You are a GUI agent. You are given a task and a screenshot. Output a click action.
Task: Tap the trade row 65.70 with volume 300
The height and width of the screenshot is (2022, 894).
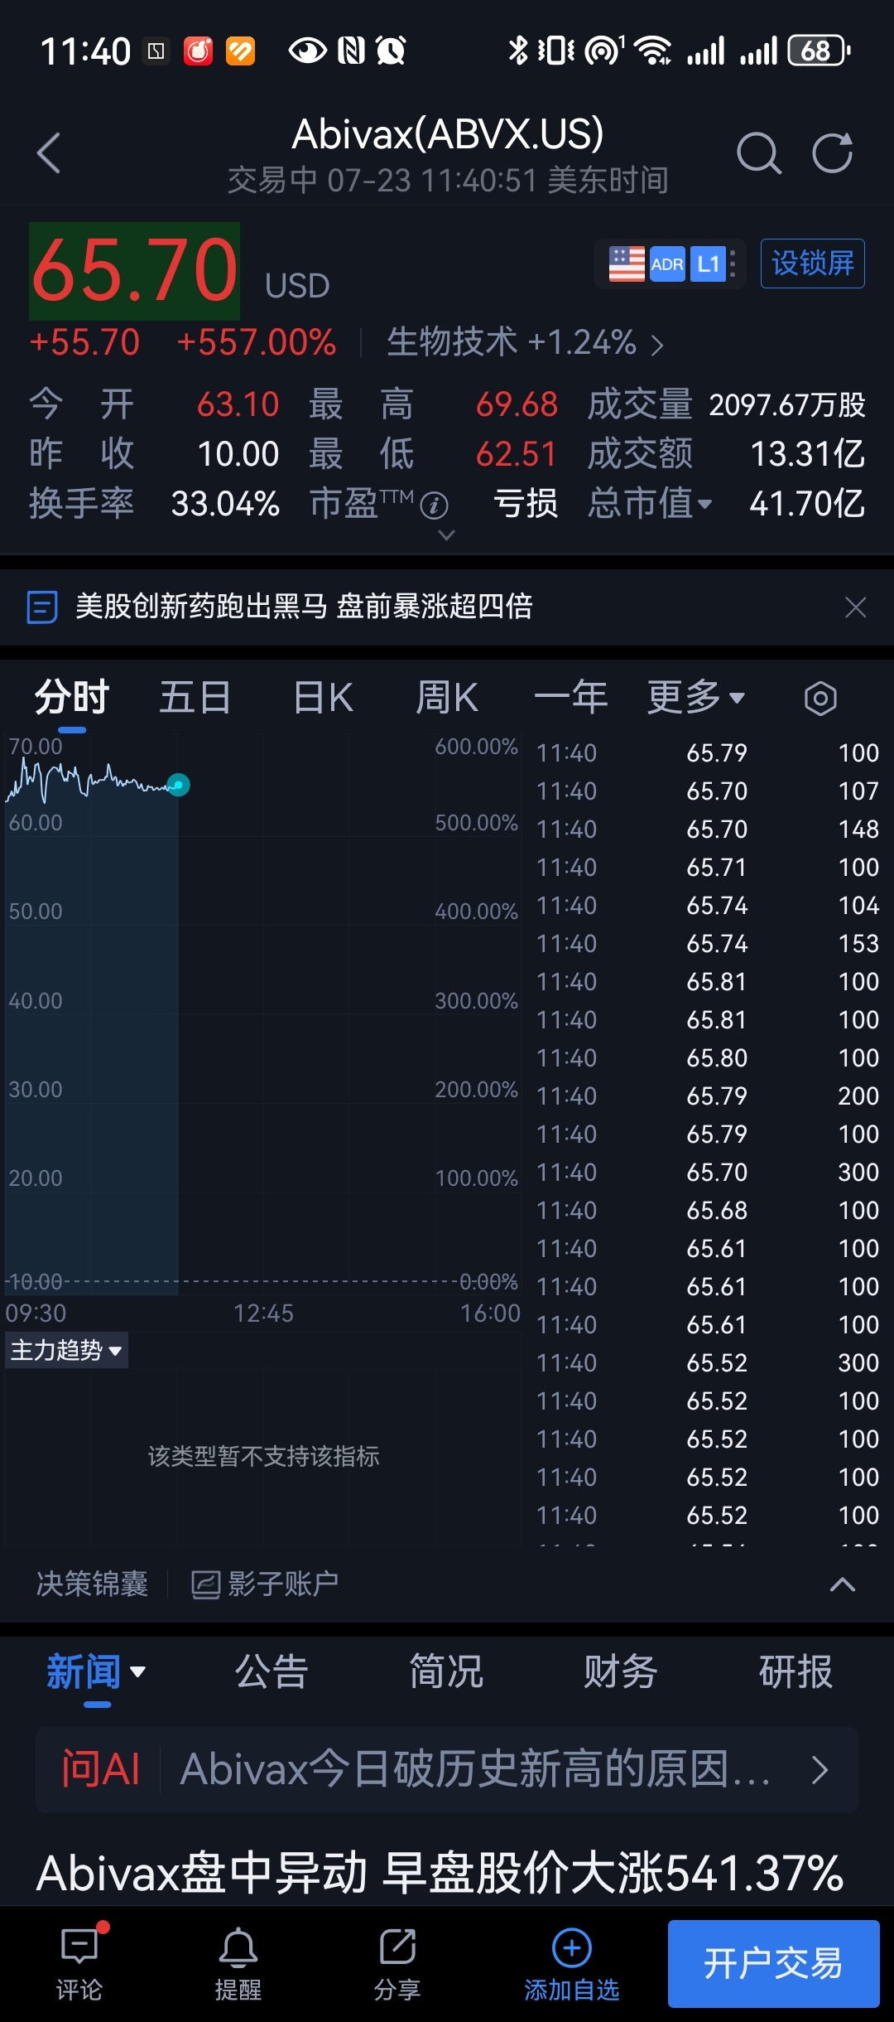(707, 1173)
